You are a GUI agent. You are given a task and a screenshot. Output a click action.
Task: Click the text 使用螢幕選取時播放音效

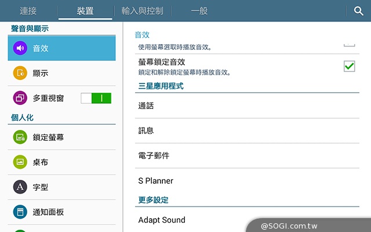(175, 47)
